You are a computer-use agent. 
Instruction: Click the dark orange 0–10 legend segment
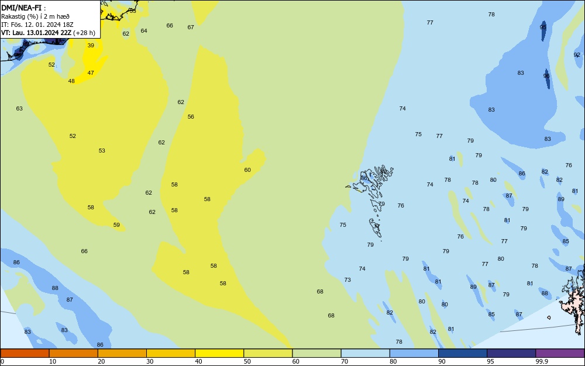click(25, 353)
